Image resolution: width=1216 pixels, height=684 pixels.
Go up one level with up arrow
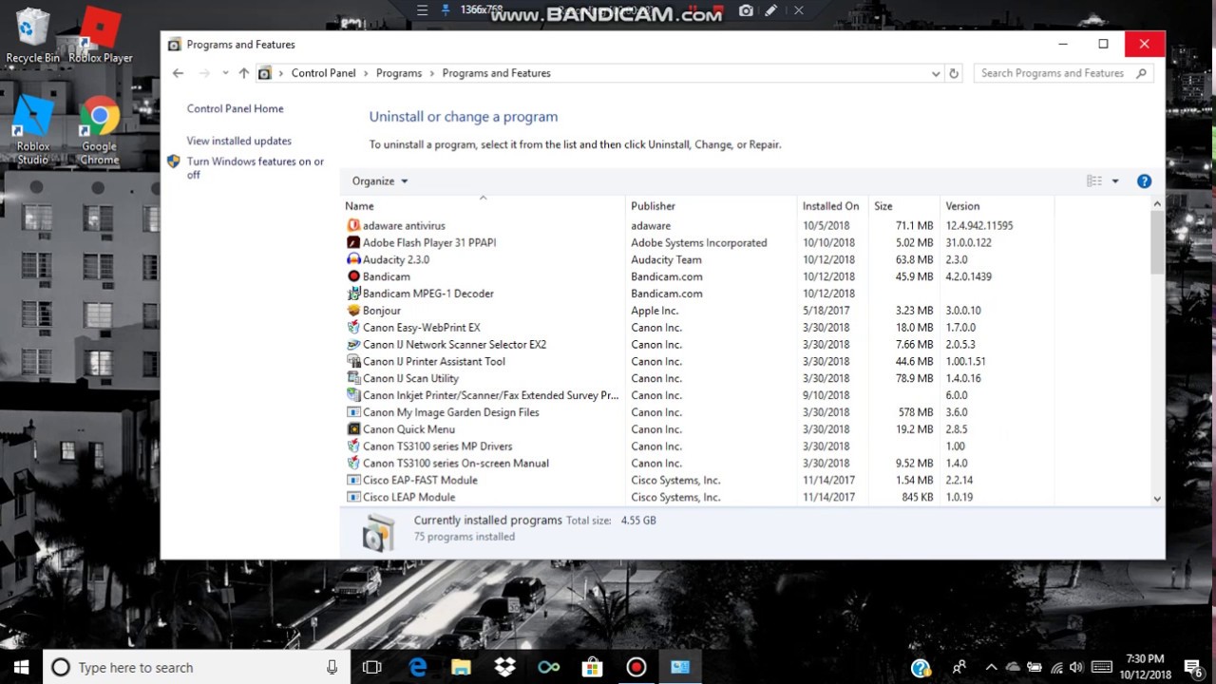[244, 73]
